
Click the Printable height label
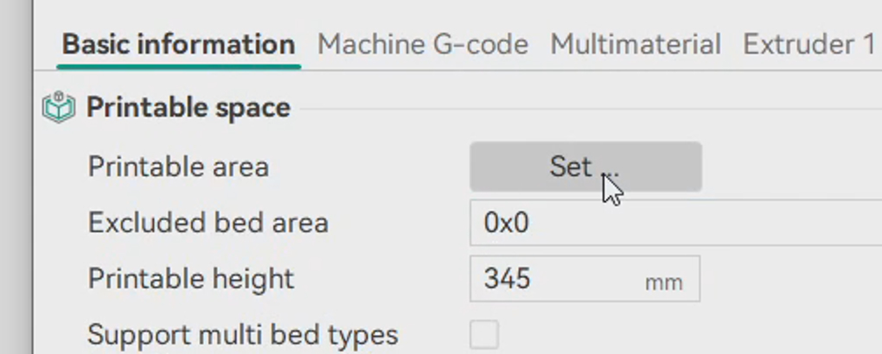[x=191, y=279]
